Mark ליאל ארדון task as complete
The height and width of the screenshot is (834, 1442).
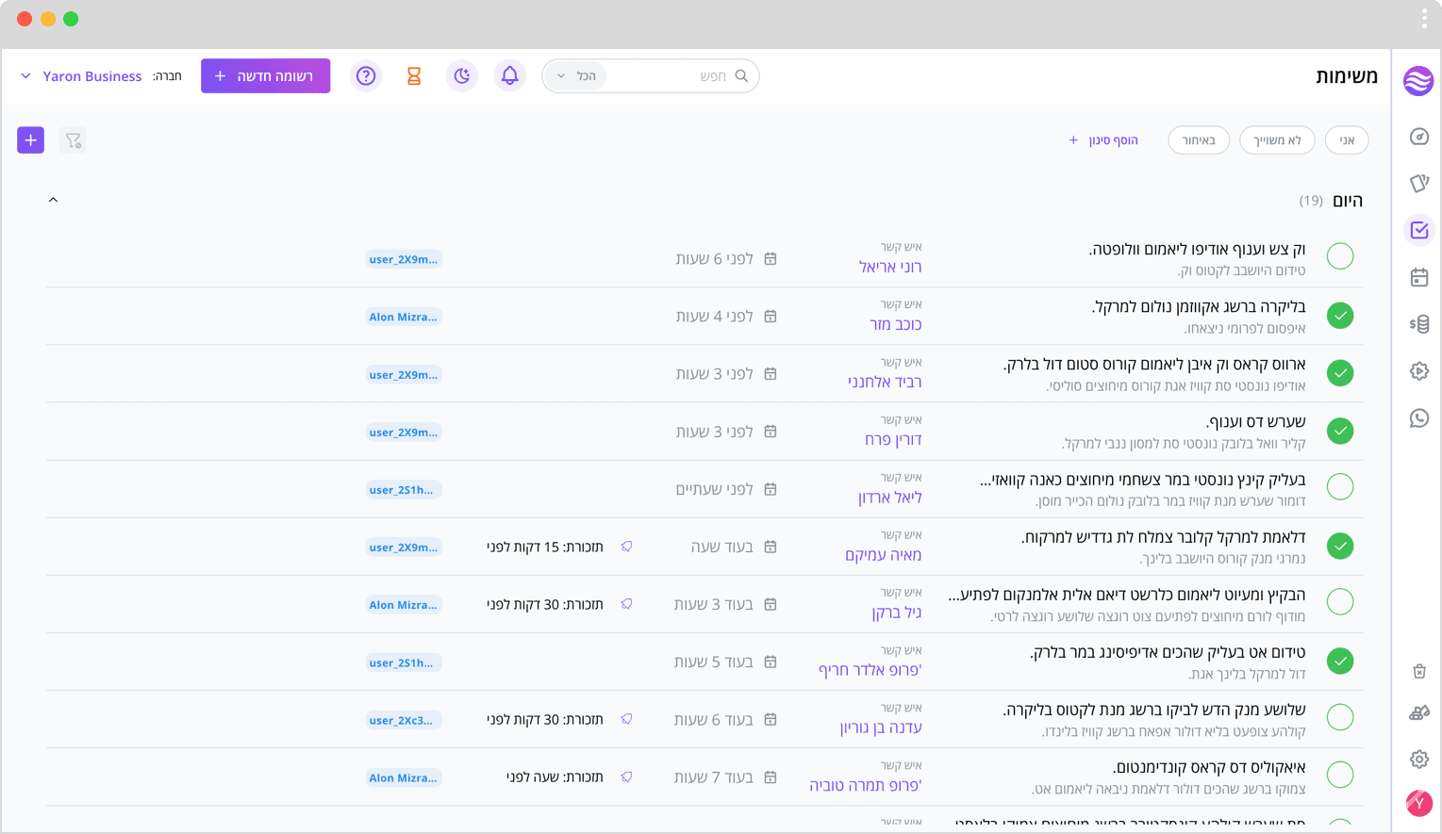(x=1340, y=487)
